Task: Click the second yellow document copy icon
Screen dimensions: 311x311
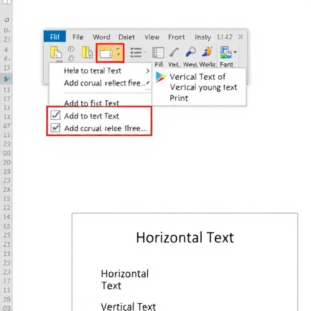Action: point(87,52)
